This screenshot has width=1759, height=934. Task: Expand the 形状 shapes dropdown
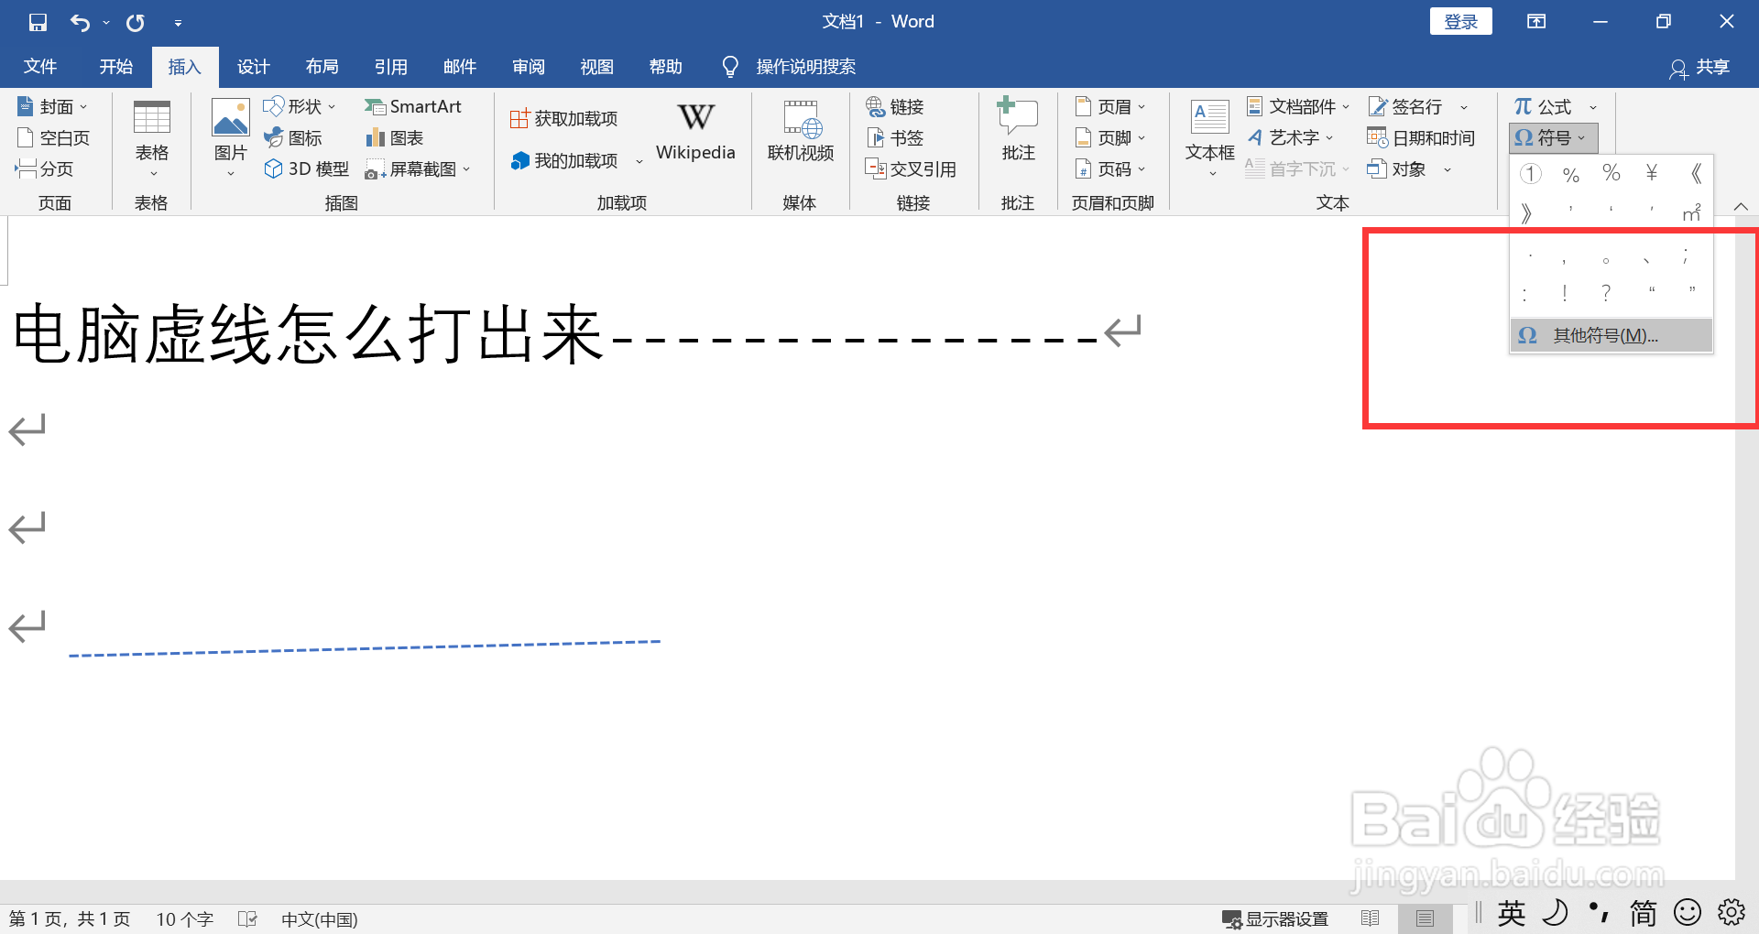pyautogui.click(x=332, y=105)
